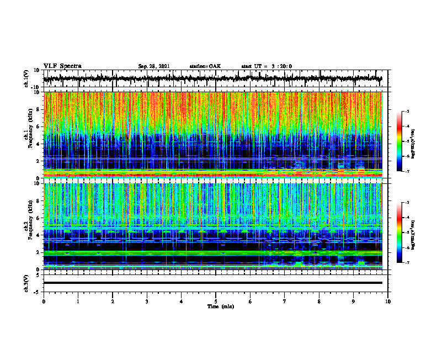Screen dimensions: 437x338
Task: Click the ch.1 'Frequency (kHz)' axis label
Action: click(x=30, y=128)
